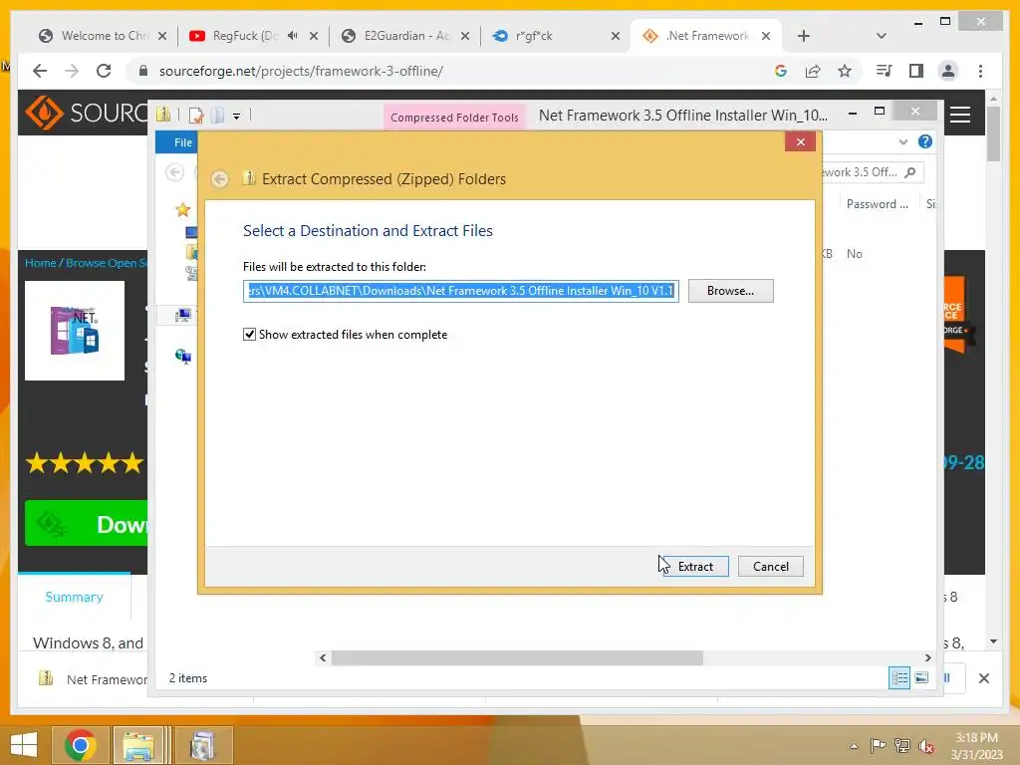The image size is (1020, 765).
Task: Bookmark this page with star icon
Action: click(x=845, y=71)
